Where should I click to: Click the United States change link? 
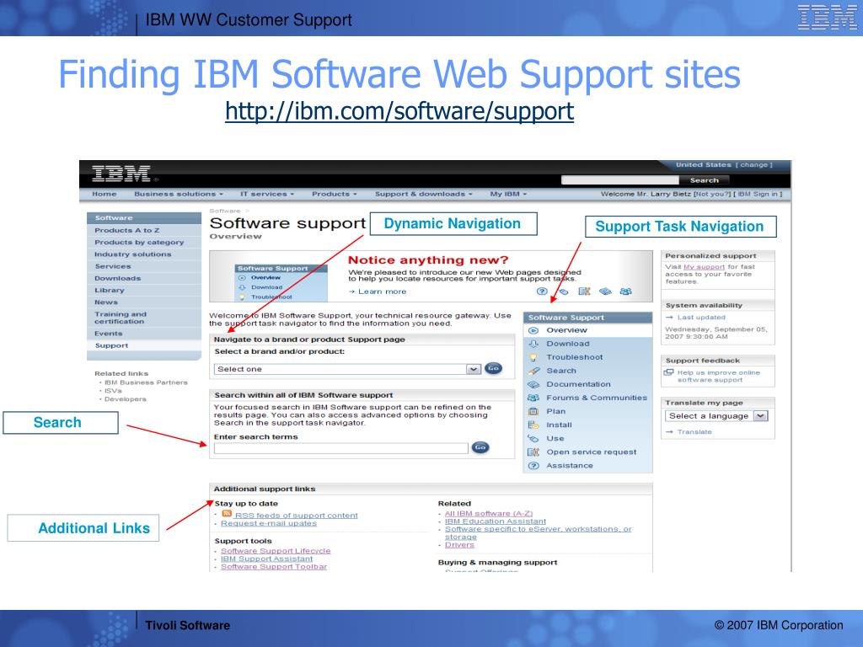click(x=754, y=165)
